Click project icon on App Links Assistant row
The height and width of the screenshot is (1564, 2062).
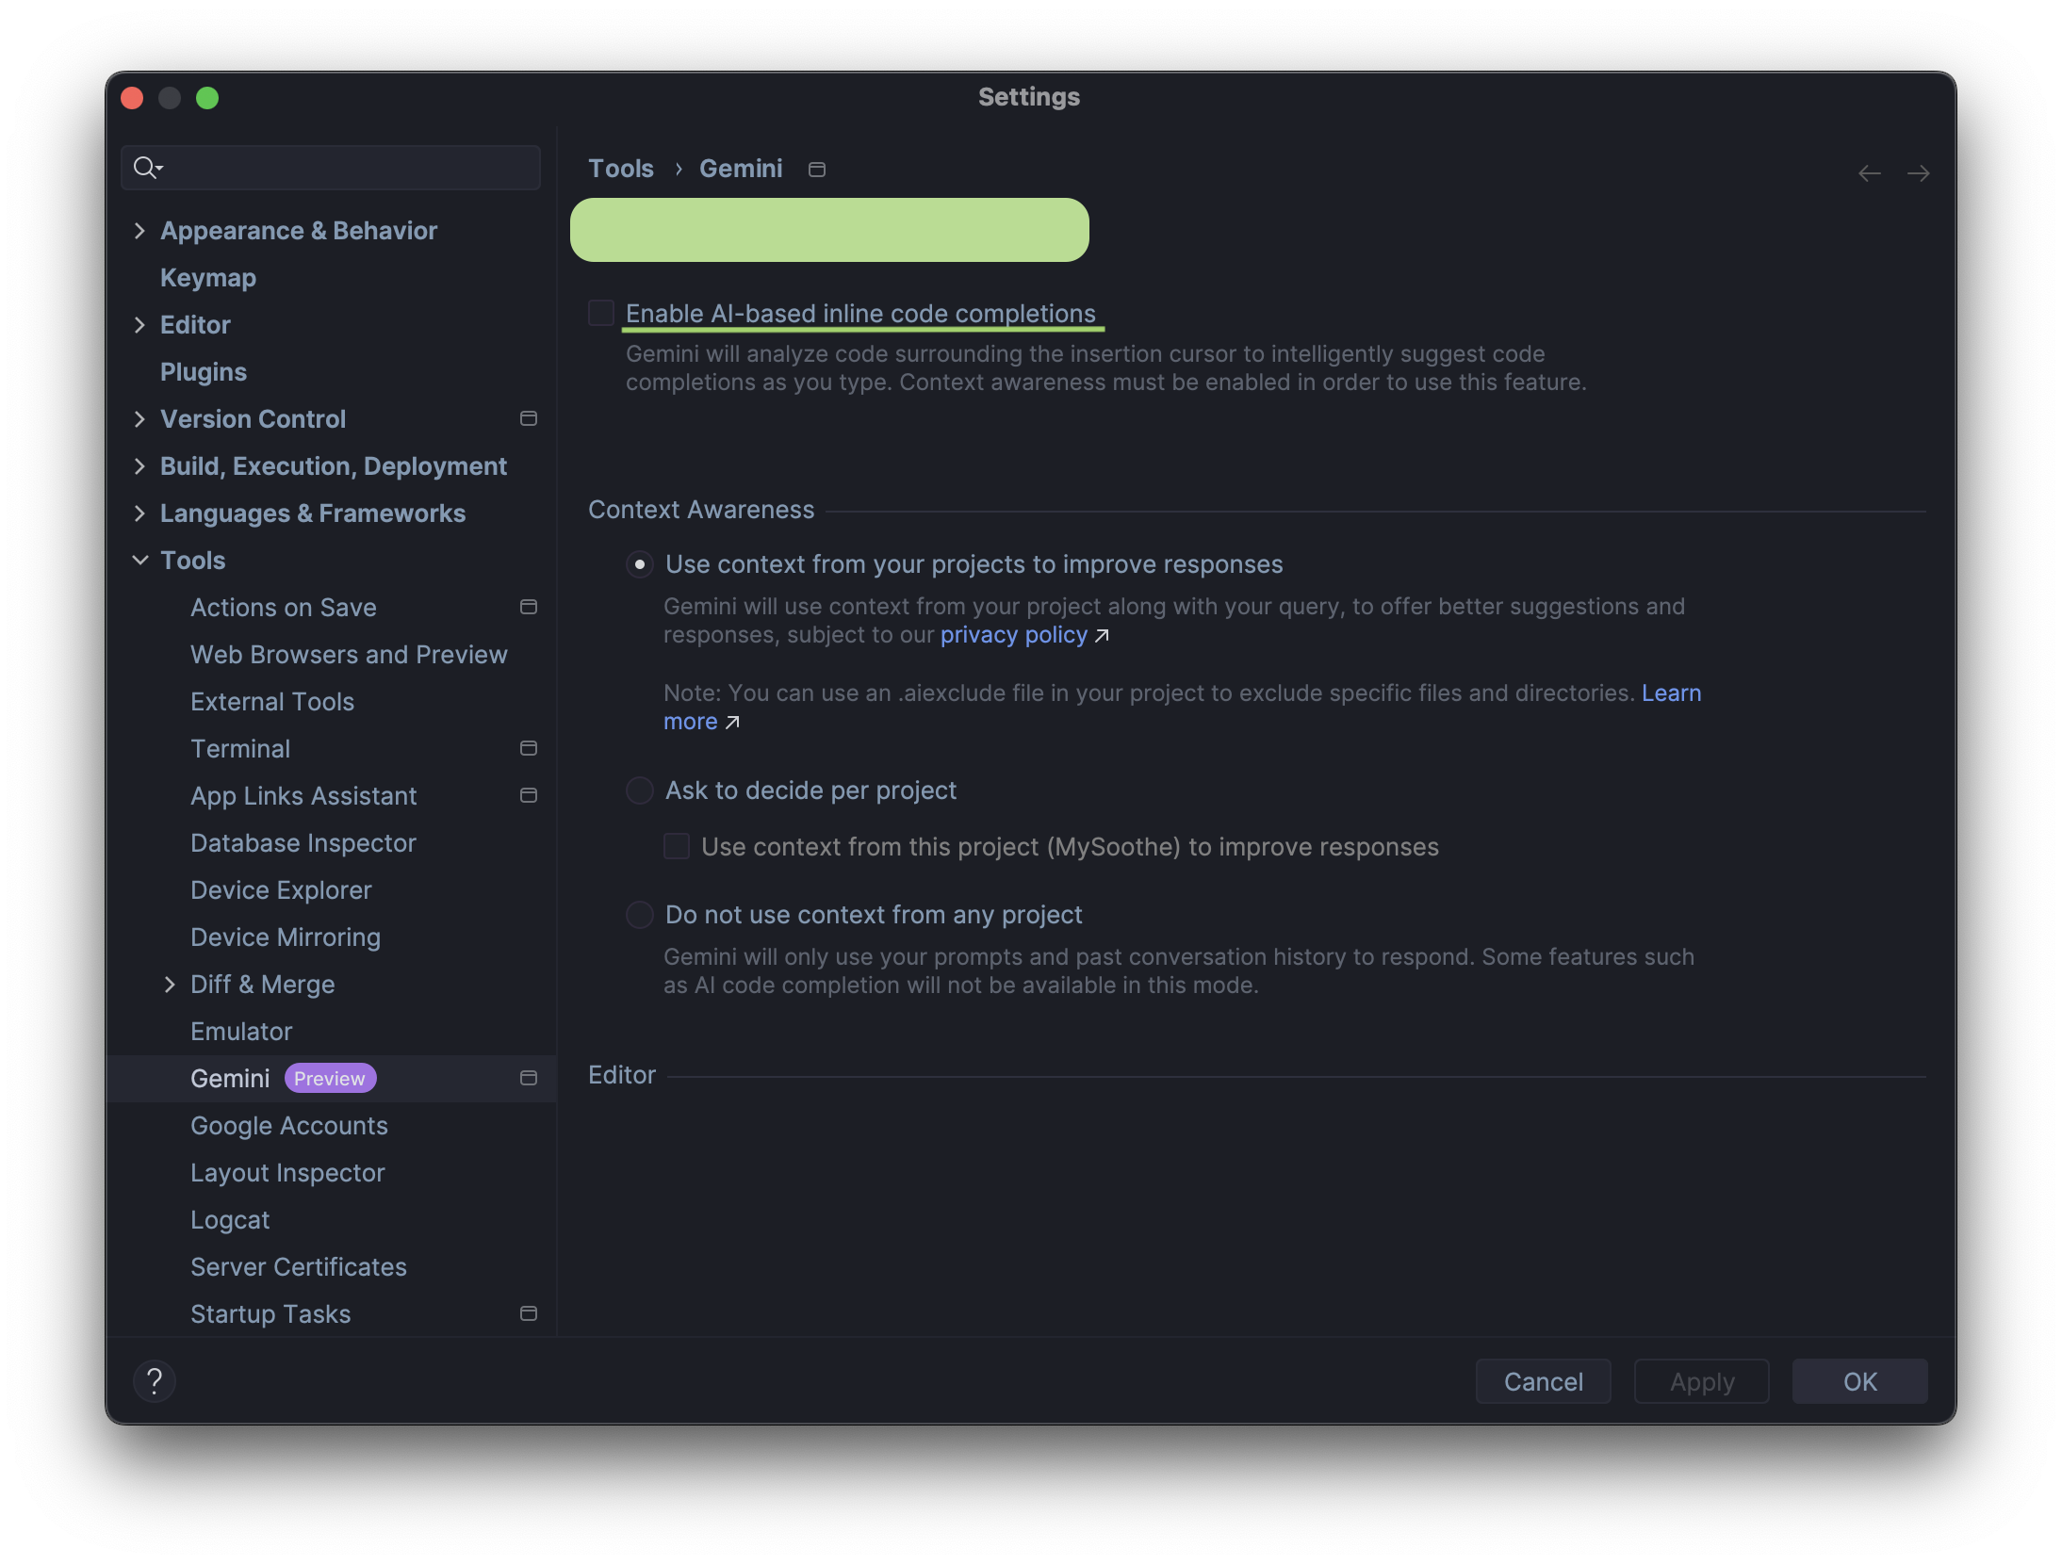click(529, 795)
